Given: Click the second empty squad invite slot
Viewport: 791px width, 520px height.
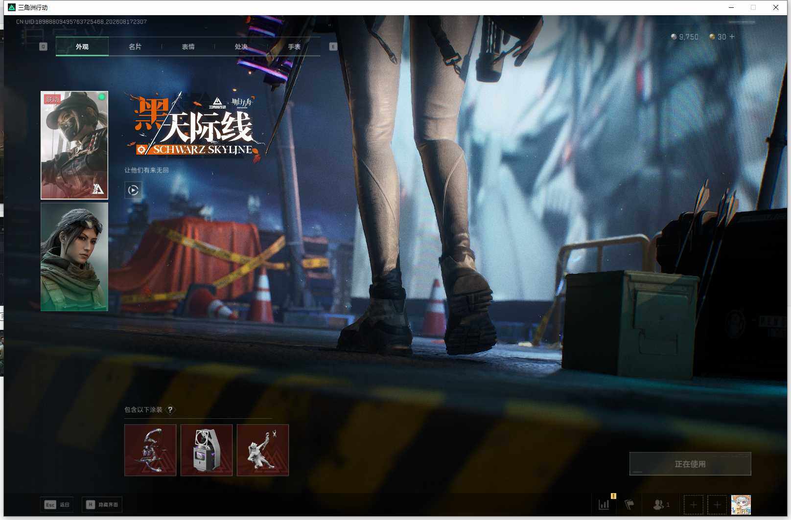Looking at the screenshot, I should (x=717, y=505).
